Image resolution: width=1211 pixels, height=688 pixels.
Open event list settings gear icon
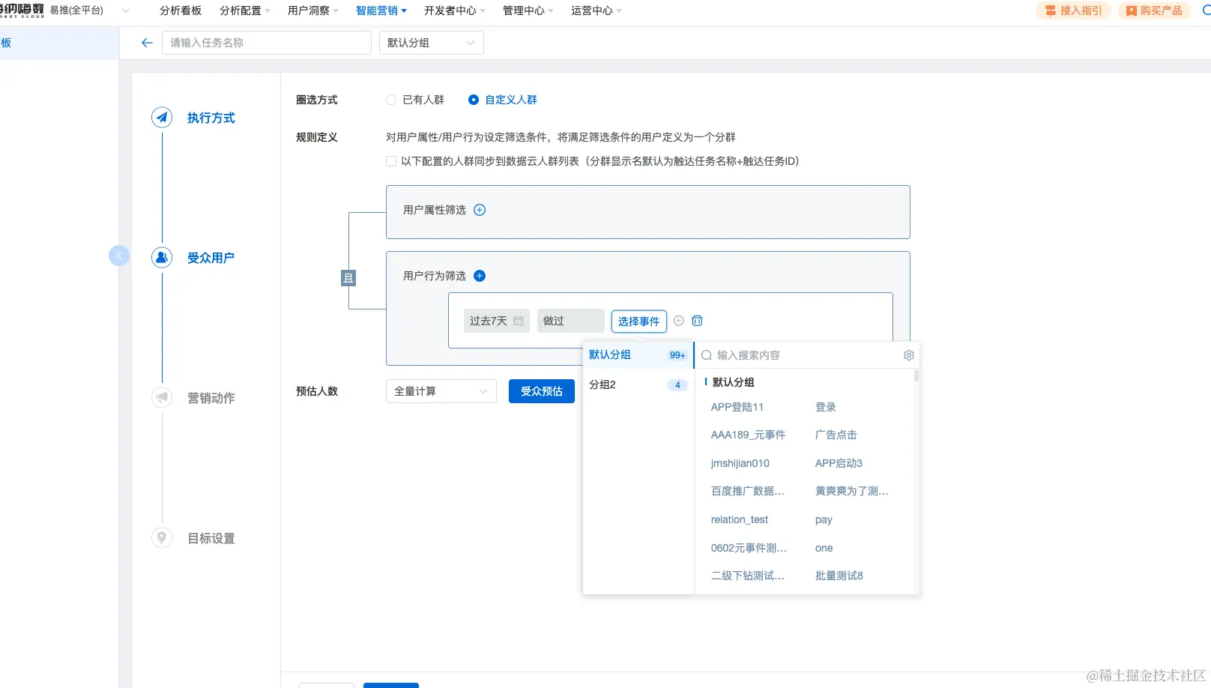[909, 355]
